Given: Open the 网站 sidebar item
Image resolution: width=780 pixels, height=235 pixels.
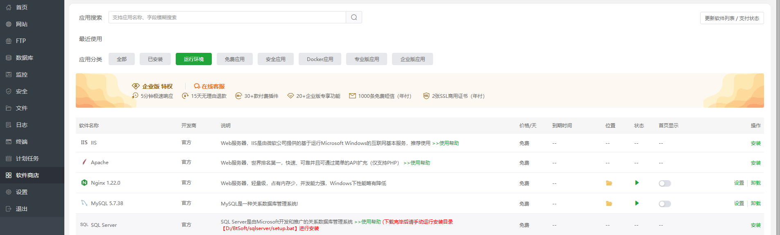Looking at the screenshot, I should point(32,24).
